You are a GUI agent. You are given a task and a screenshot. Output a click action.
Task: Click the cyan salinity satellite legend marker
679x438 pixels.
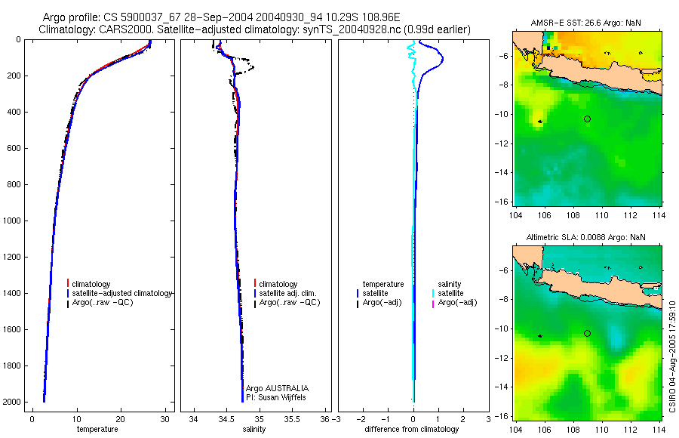(433, 293)
